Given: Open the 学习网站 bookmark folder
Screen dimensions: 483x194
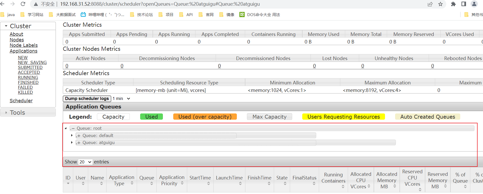Looking at the screenshot, I should [x=32, y=15].
